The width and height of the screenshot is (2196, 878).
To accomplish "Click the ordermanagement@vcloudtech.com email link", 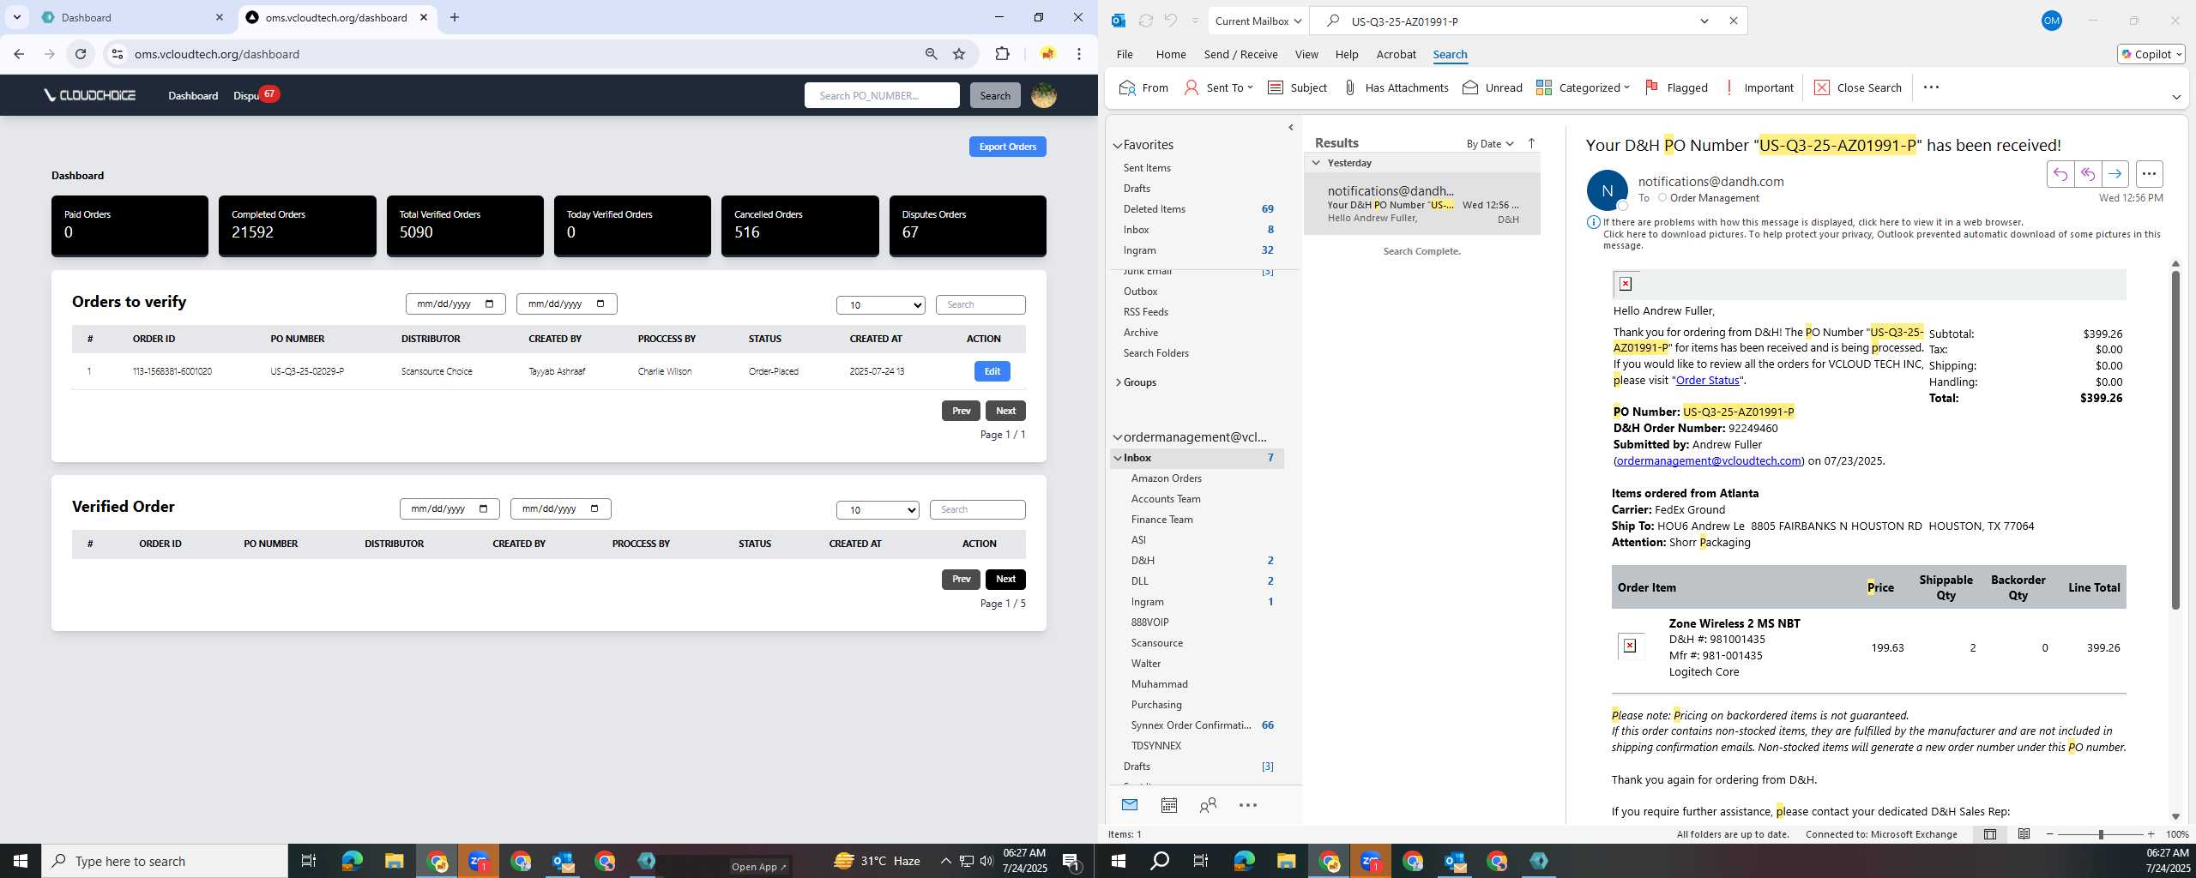I will point(1709,460).
